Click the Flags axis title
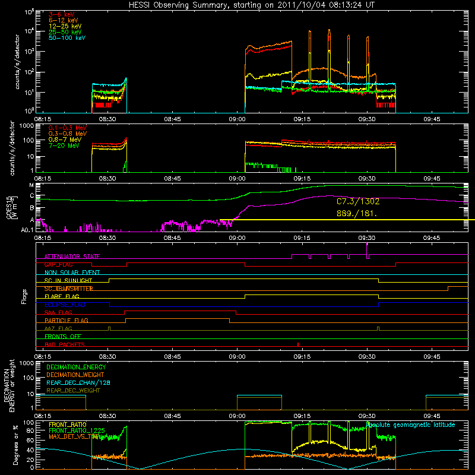This screenshot has height=475, width=475. [x=24, y=296]
